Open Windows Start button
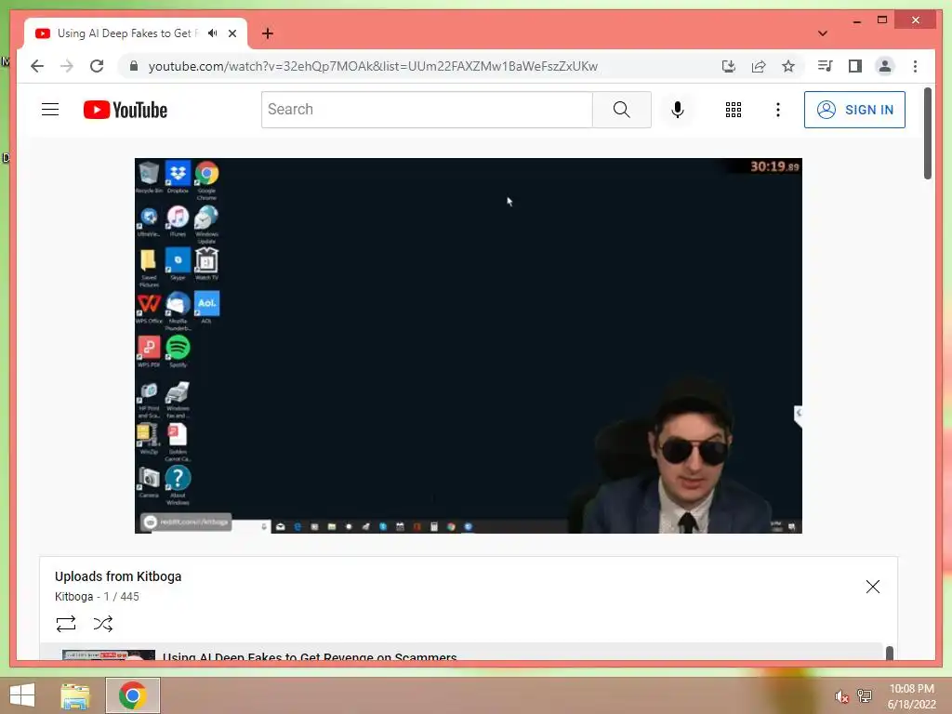952x714 pixels. click(22, 695)
